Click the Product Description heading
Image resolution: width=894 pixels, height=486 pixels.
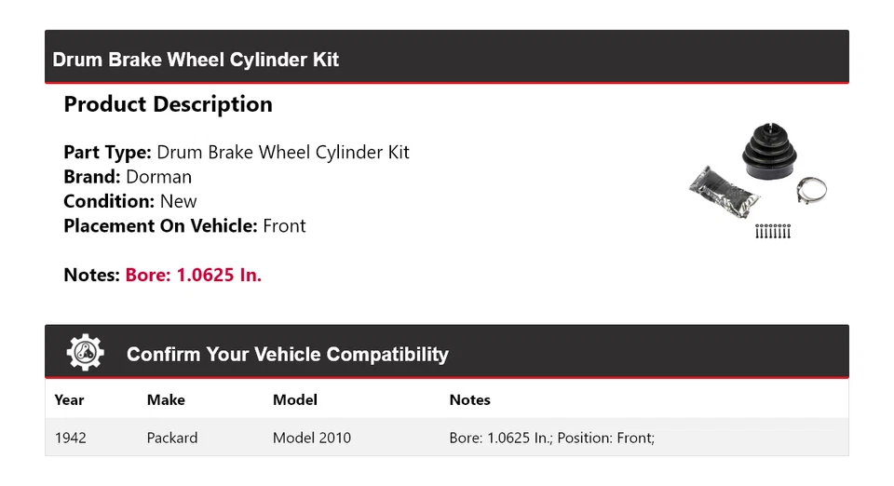click(x=168, y=104)
